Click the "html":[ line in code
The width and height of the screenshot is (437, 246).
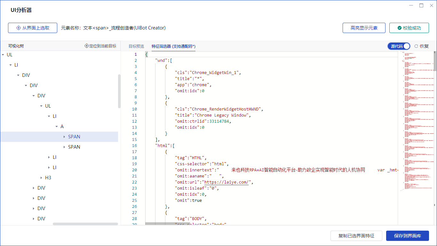pyautogui.click(x=165, y=146)
